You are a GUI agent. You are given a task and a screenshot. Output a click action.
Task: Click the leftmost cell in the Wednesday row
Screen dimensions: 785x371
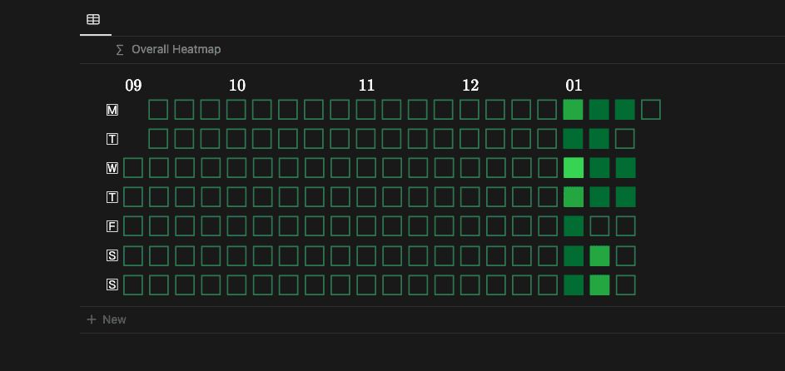coord(133,168)
